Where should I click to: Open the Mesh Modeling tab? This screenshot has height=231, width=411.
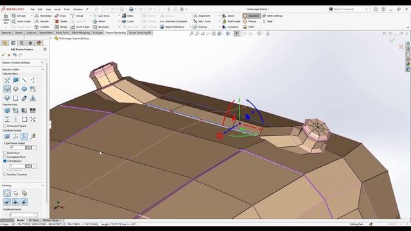81,33
